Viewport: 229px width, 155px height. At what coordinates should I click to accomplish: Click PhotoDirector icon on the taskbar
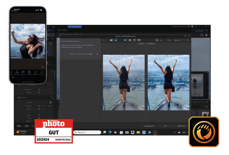tap(155, 132)
